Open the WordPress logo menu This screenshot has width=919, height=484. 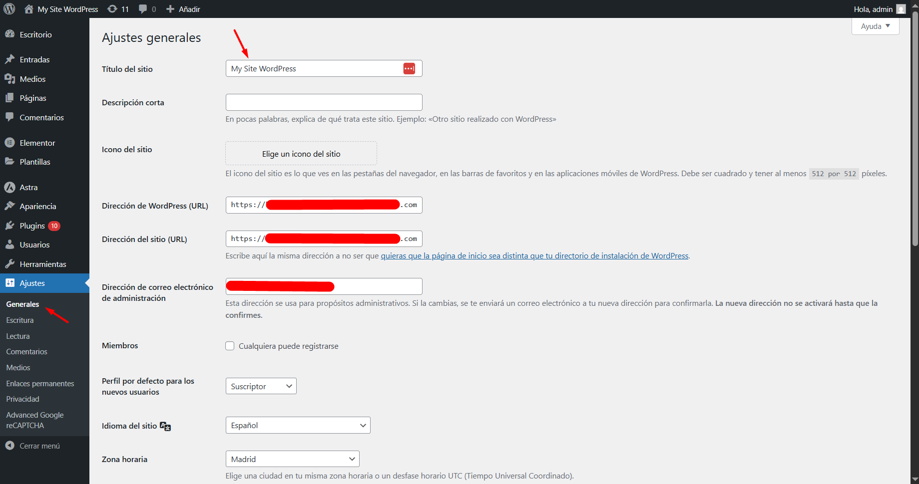[x=9, y=9]
